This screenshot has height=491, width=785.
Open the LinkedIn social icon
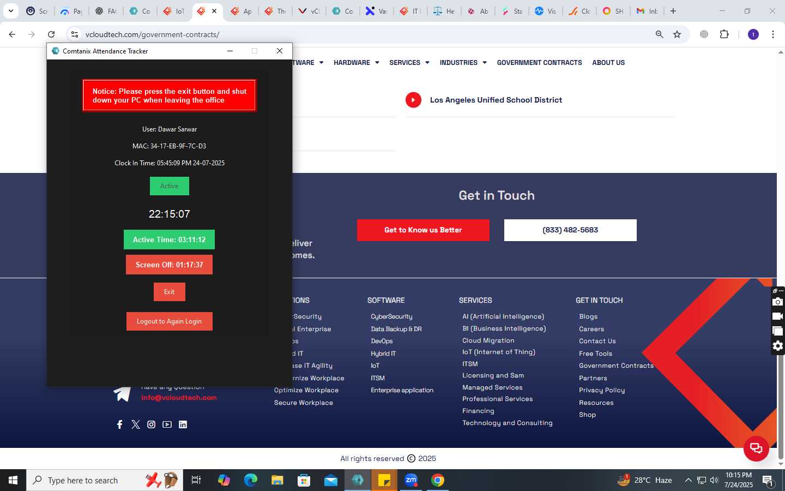click(183, 424)
